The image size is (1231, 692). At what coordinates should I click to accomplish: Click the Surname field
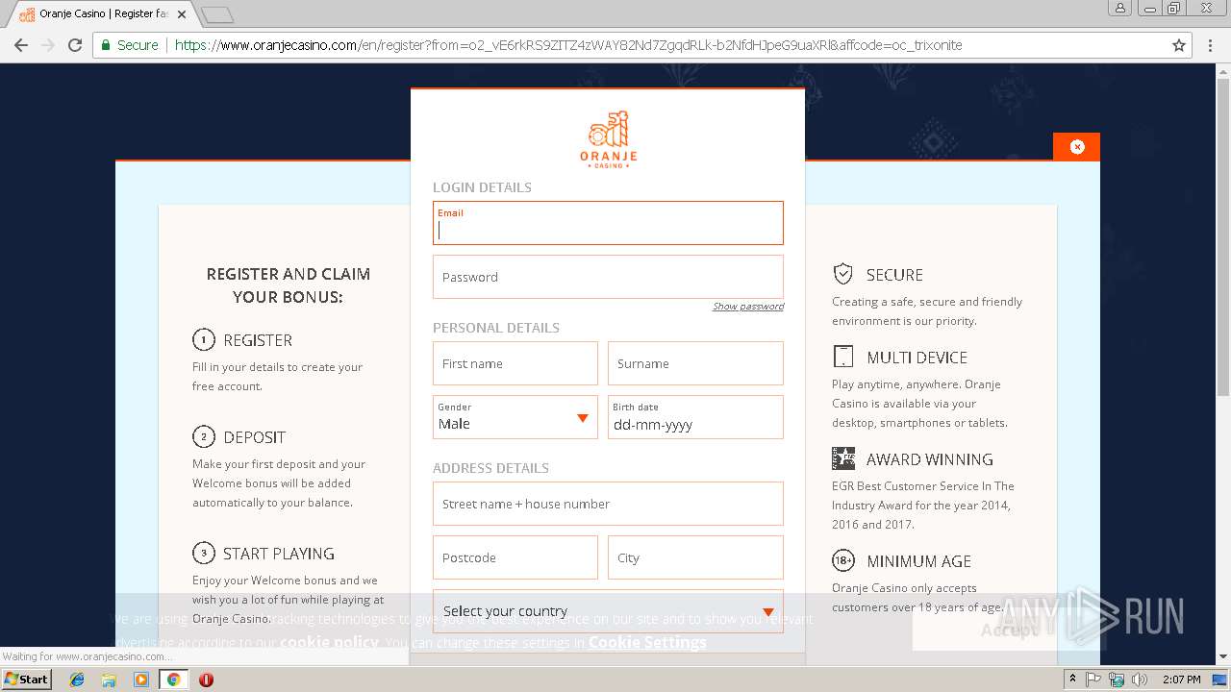695,363
